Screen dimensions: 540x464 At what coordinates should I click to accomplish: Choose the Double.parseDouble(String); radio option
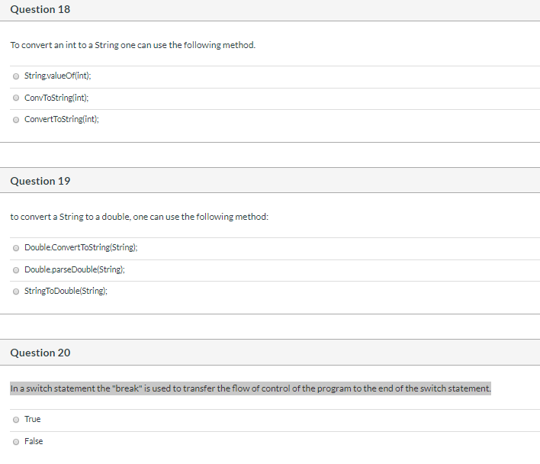click(x=16, y=269)
